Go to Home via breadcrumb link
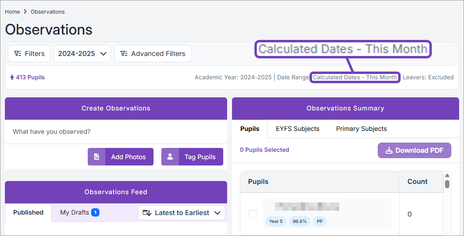This screenshot has width=464, height=236. tap(13, 12)
